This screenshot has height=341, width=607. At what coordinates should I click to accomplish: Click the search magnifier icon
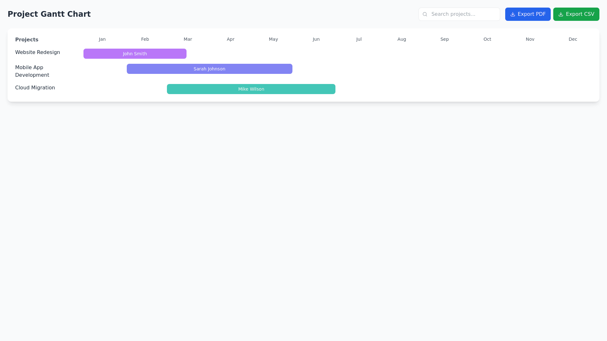425,14
